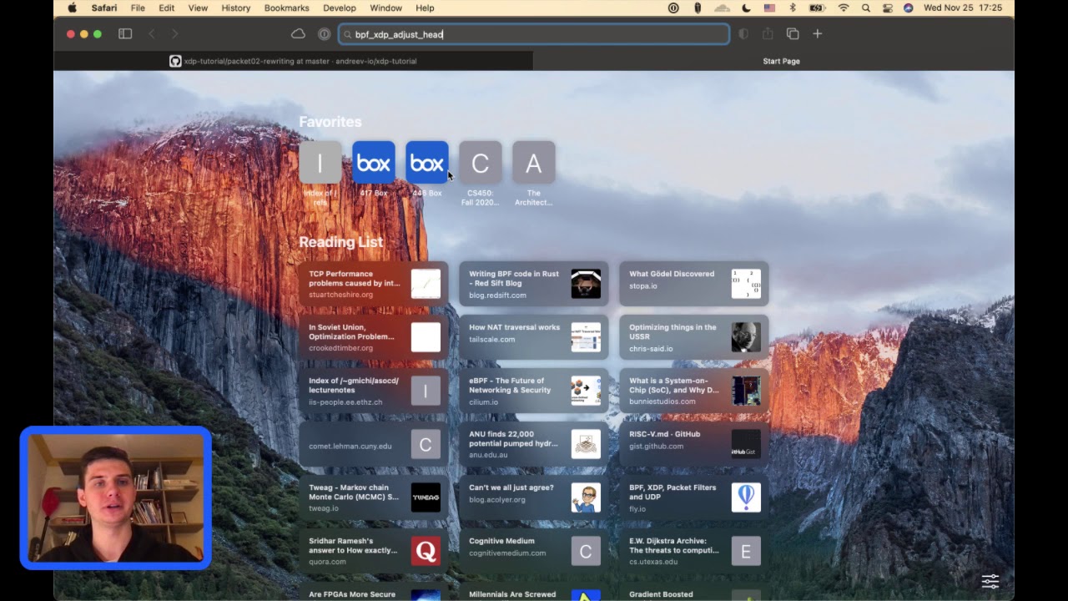Open 'What Gödel Discovered' reading item
Image resolution: width=1068 pixels, height=601 pixels.
(x=693, y=284)
